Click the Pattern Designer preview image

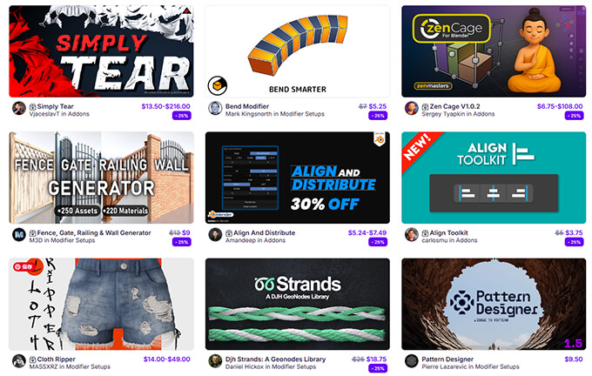click(494, 304)
